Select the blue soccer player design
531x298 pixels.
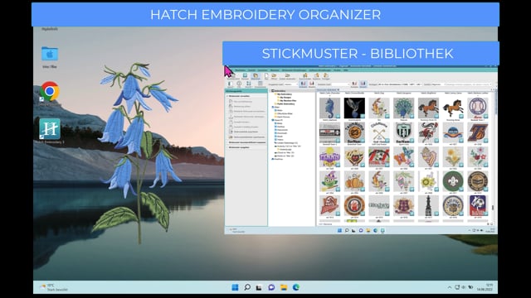pos(478,206)
